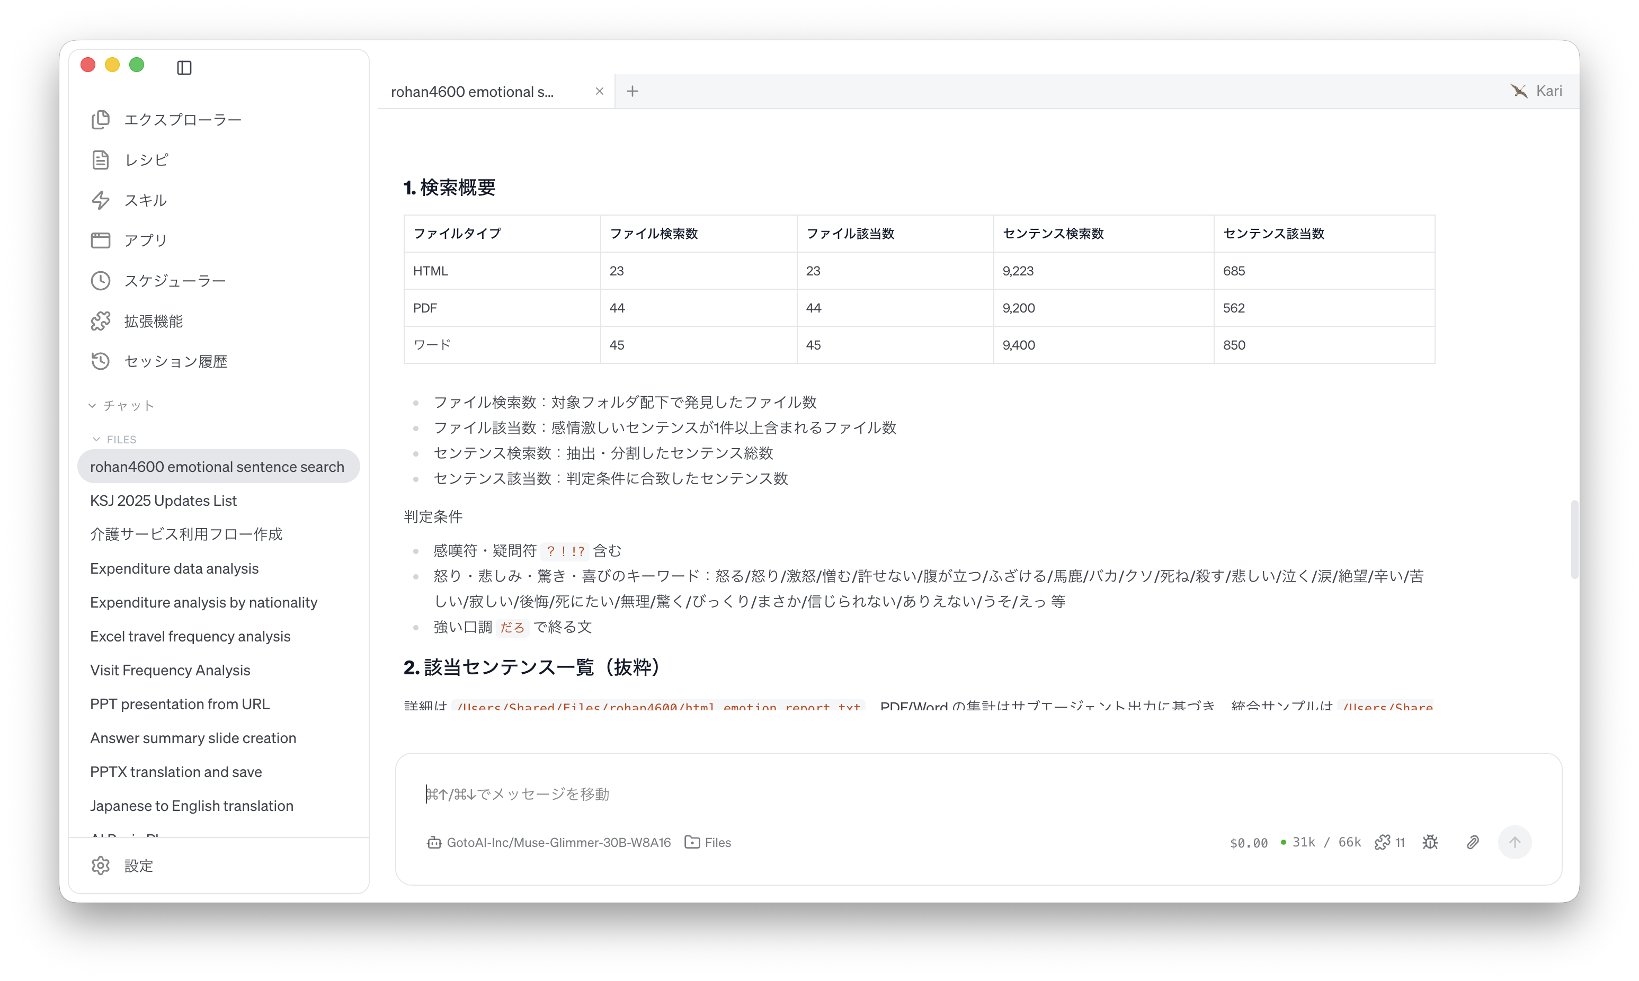Open Answer summary slide creation chat
This screenshot has width=1639, height=981.
pos(193,738)
